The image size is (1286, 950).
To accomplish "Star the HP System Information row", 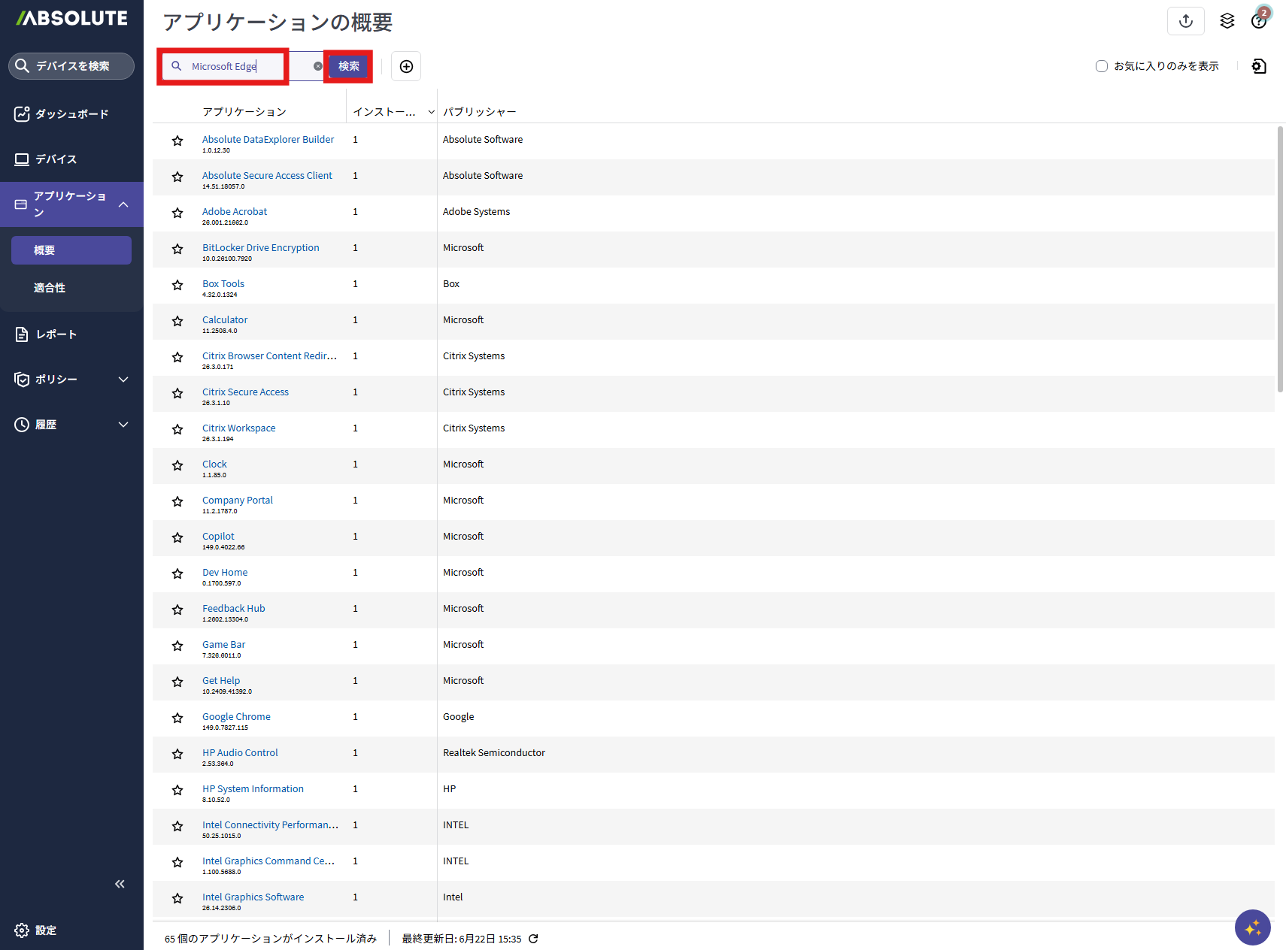I will [x=177, y=790].
